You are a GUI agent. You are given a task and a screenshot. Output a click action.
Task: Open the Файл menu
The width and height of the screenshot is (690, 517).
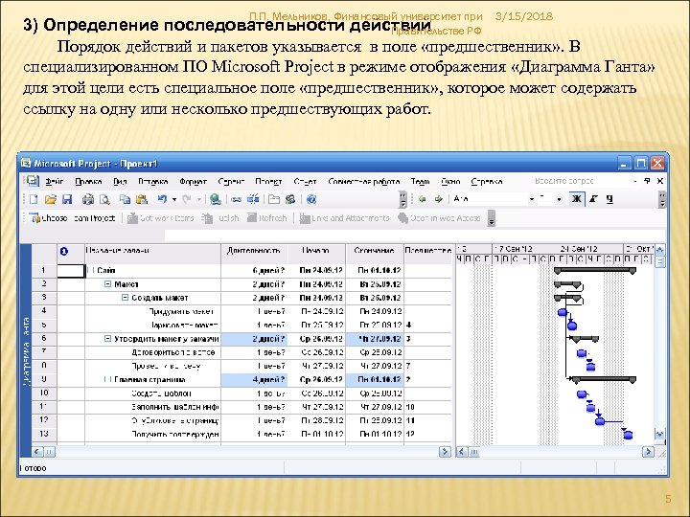coord(54,181)
